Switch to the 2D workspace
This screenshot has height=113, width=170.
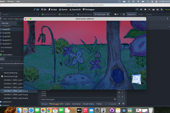37,10
